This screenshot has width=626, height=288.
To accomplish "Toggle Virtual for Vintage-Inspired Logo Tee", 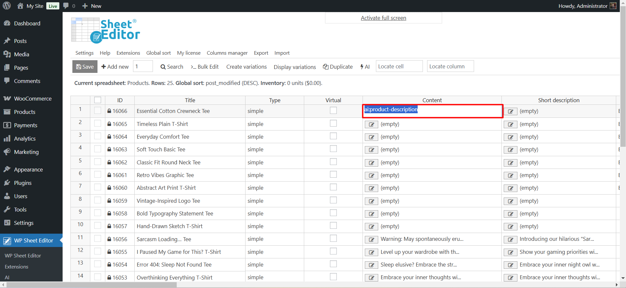I will click(333, 200).
